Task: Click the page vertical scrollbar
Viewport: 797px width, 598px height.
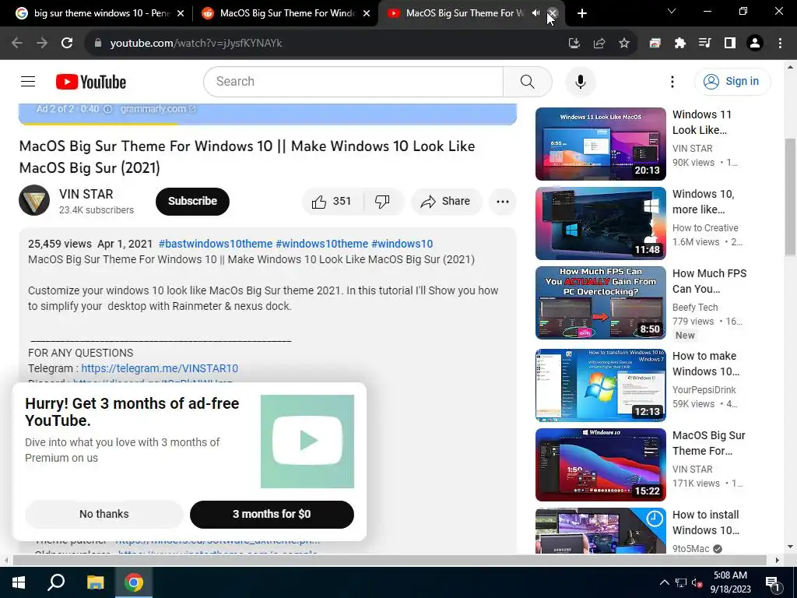Action: click(791, 197)
